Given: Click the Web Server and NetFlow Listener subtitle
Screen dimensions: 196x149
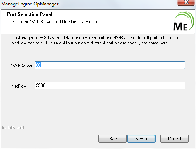Looking at the screenshot, I should (x=57, y=22).
